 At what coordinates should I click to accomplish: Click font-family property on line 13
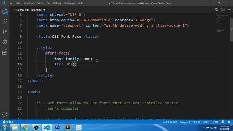click(x=67, y=59)
